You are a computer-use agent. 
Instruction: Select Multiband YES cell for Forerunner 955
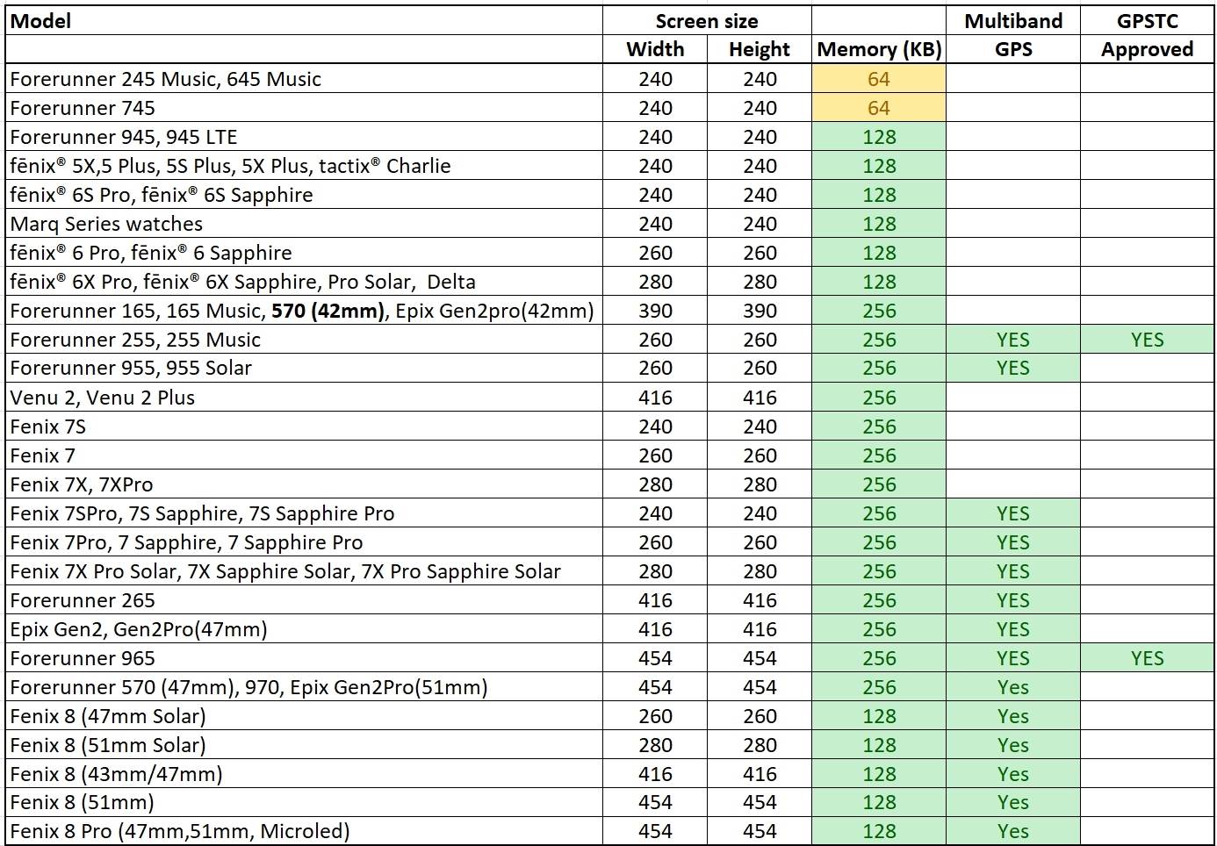[1012, 368]
